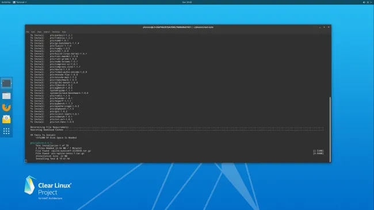Click '39 Tests To Install' line

(43, 135)
